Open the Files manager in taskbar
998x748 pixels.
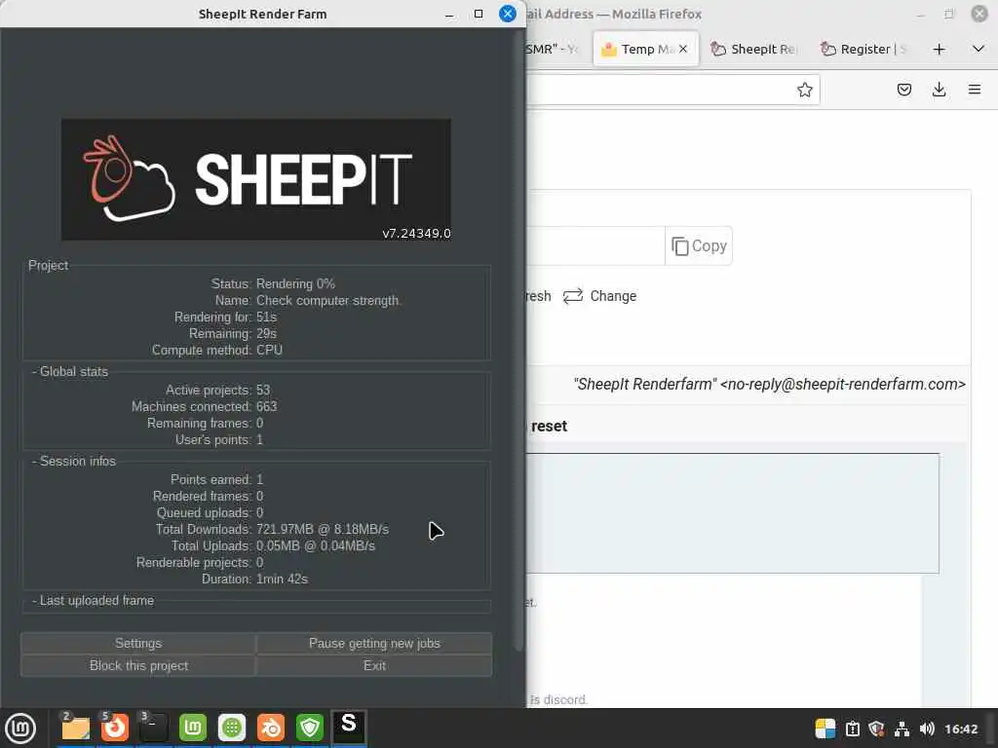point(76,728)
